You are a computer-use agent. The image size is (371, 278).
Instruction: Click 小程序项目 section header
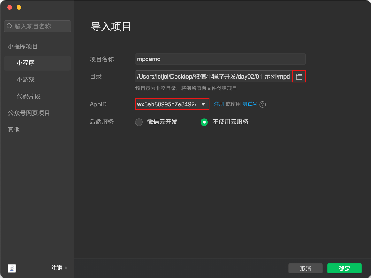23,46
